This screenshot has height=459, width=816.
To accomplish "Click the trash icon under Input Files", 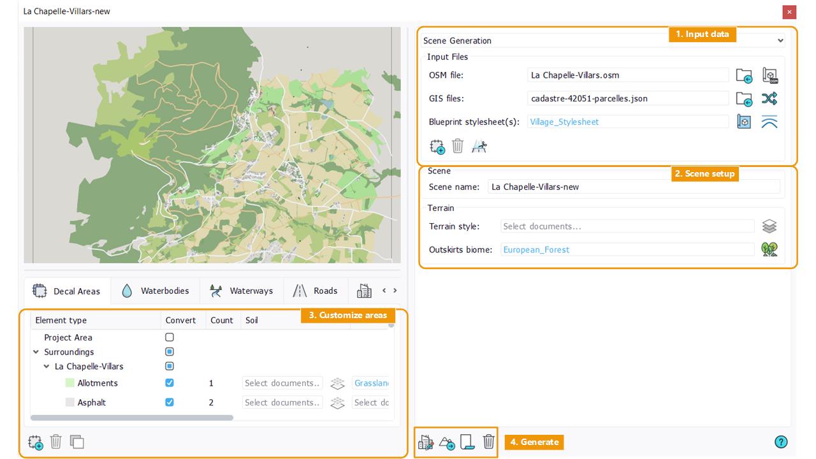I will (458, 147).
